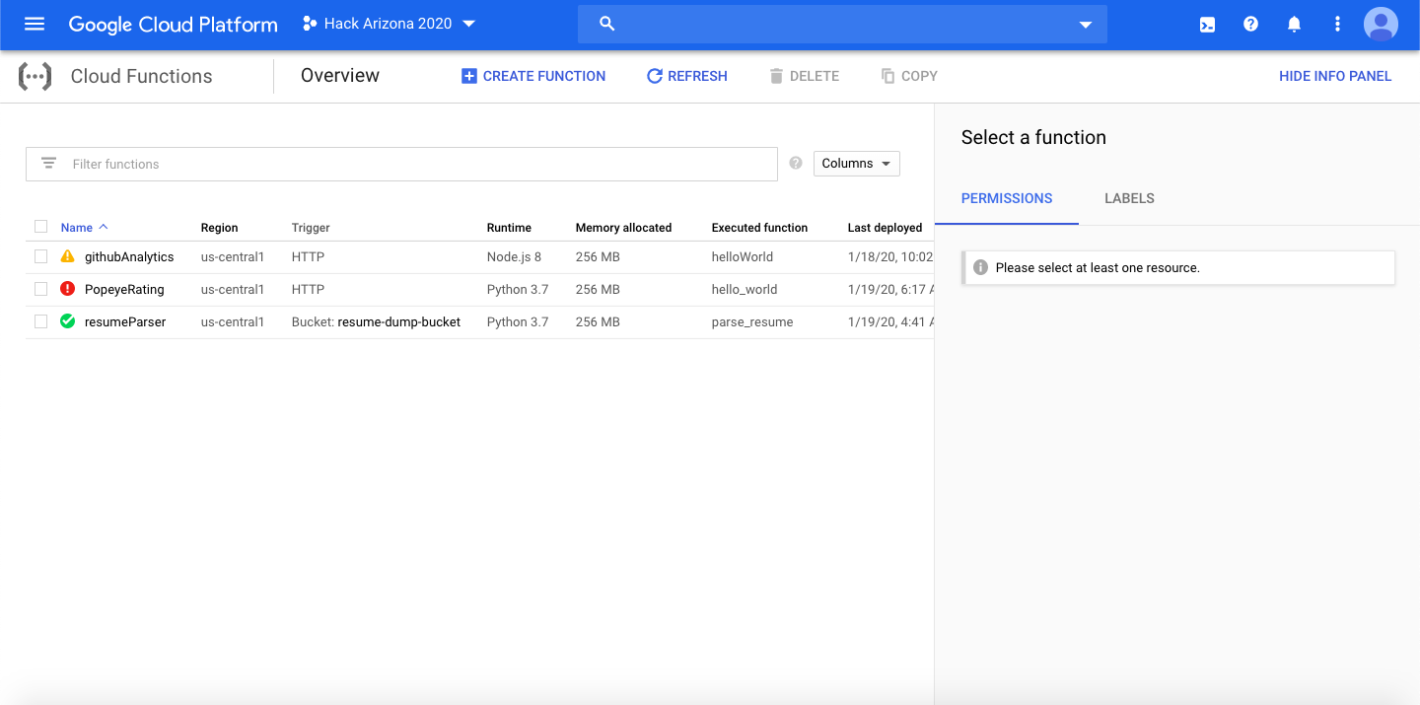This screenshot has height=705, width=1420.
Task: Open the help question mark icon
Action: [x=1250, y=24]
